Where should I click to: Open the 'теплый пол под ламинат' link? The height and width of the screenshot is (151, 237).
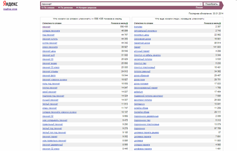[x=54, y=132]
